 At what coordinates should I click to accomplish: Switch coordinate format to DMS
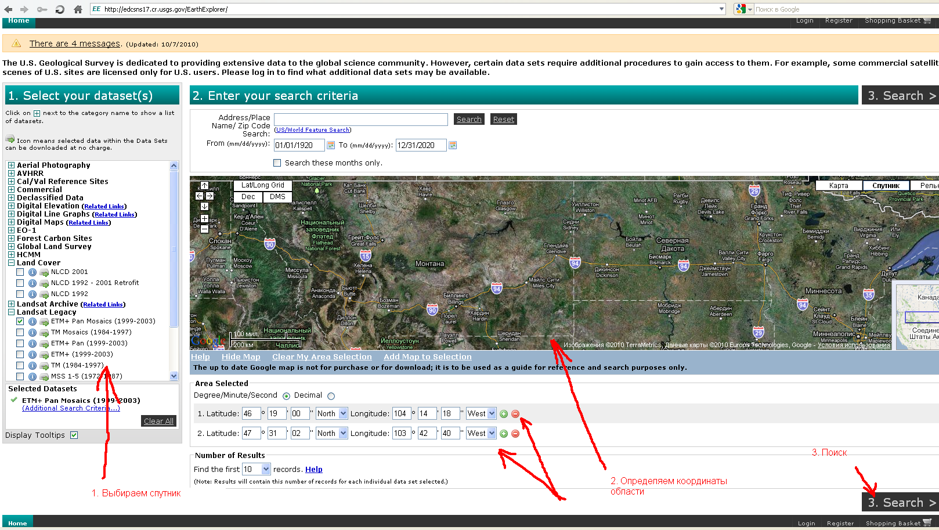point(277,197)
